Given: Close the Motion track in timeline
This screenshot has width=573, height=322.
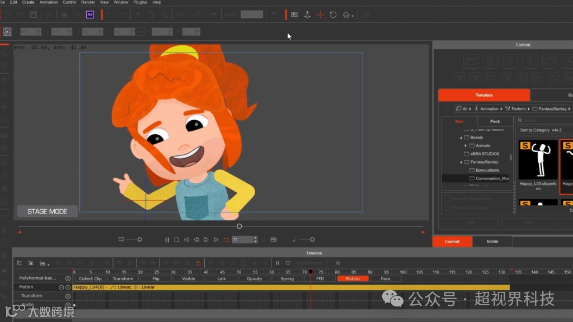Looking at the screenshot, I should [68, 287].
